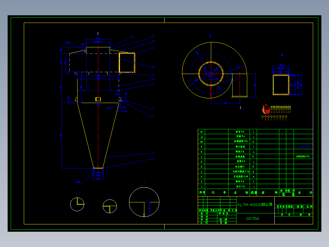329x247 pixels.
Task: Select the detail circle with 50 dimension
Action: (144, 202)
